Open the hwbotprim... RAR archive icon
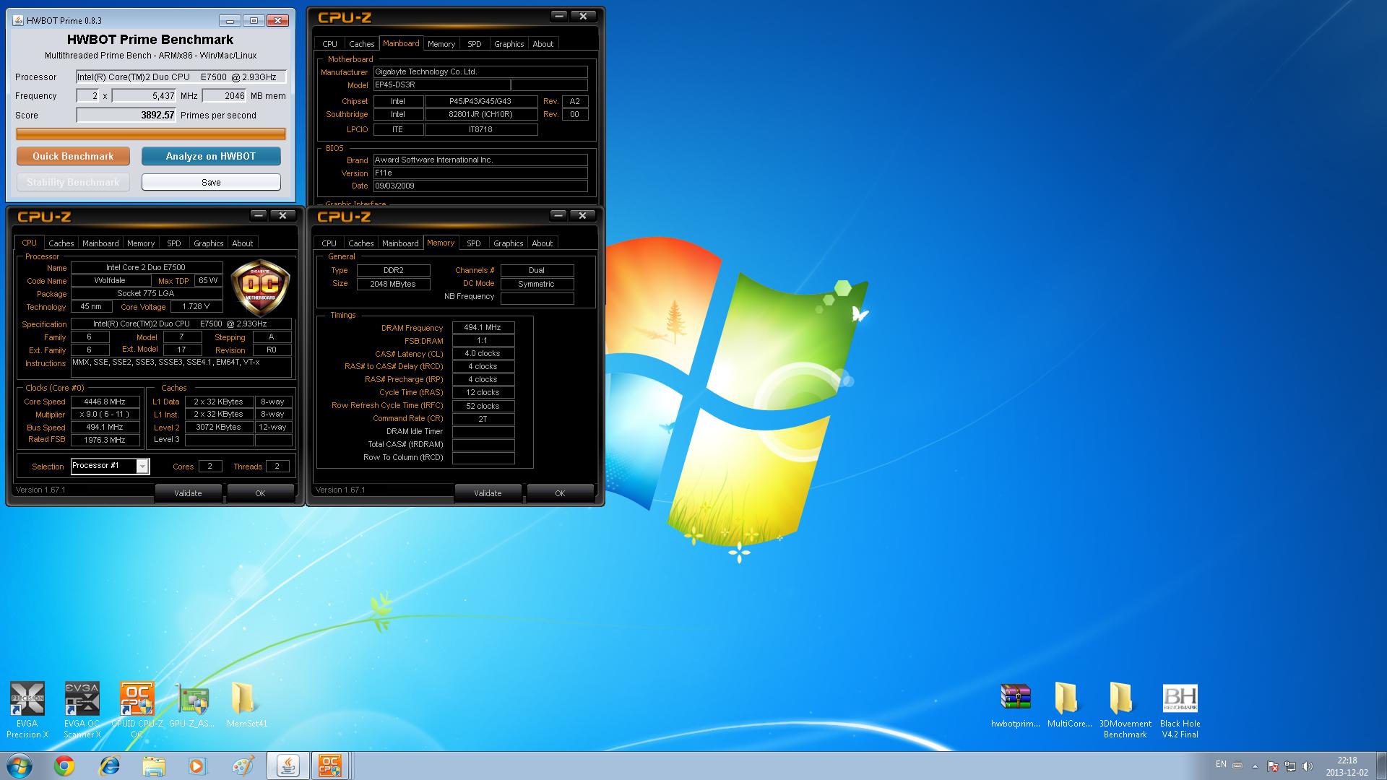Screen dimensions: 1387x780 click(1016, 706)
